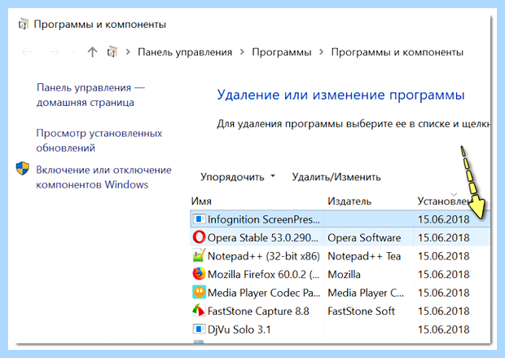Click Notepad++ program icon
Image resolution: width=505 pixels, height=358 pixels.
(199, 255)
